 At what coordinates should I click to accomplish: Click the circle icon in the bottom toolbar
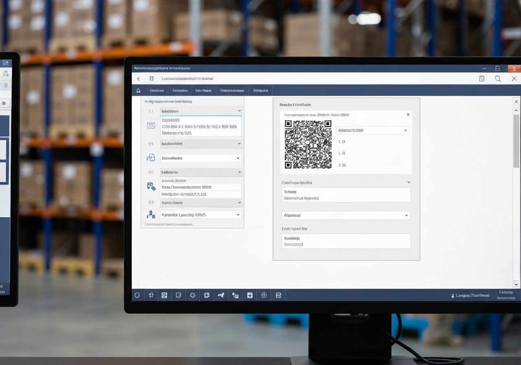[137, 295]
